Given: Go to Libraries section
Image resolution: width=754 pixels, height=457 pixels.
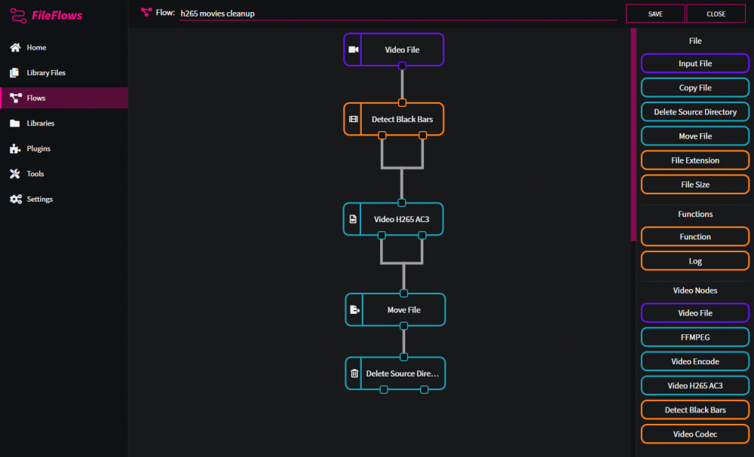Looking at the screenshot, I should (64, 123).
